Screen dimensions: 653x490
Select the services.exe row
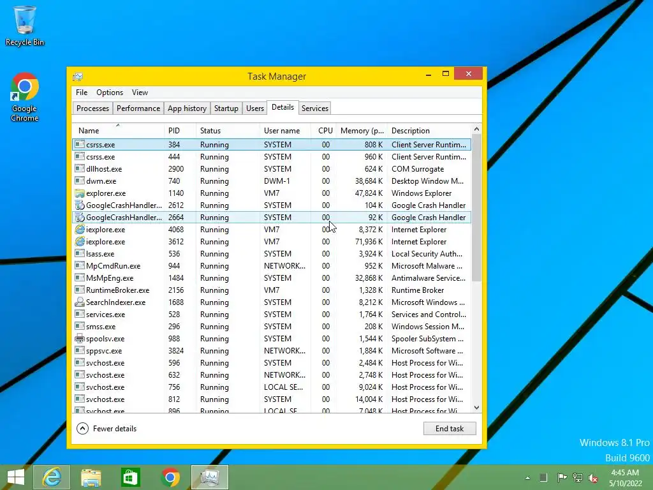272,314
